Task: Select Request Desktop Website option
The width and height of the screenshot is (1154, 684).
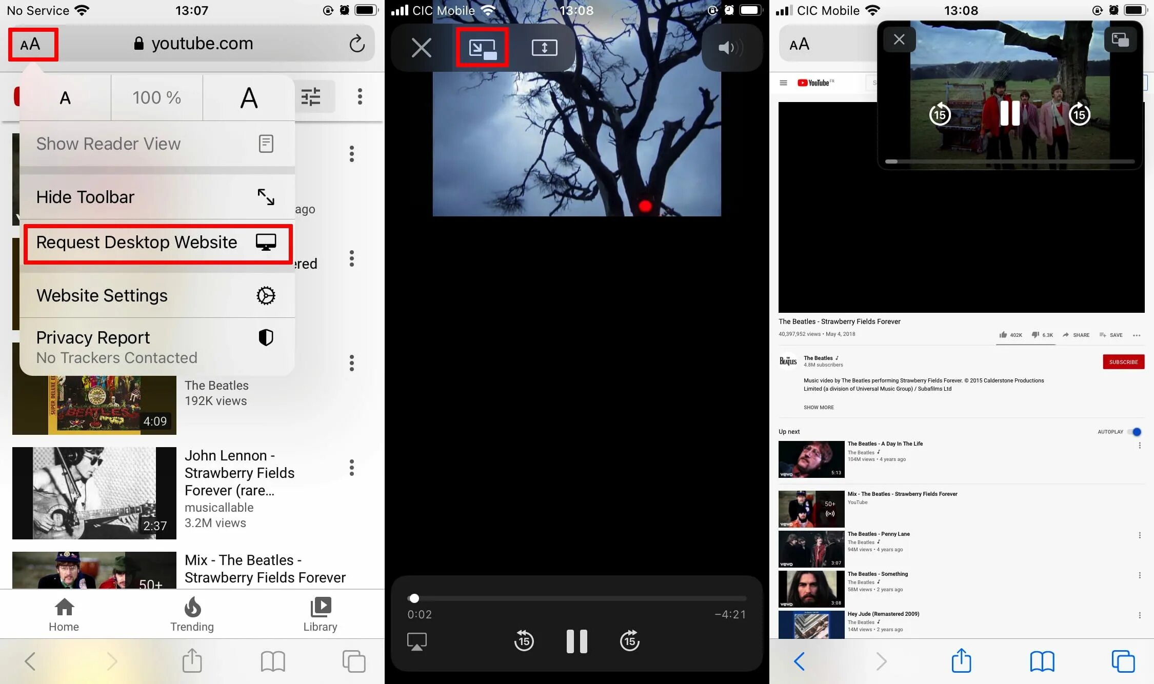Action: [x=157, y=242]
